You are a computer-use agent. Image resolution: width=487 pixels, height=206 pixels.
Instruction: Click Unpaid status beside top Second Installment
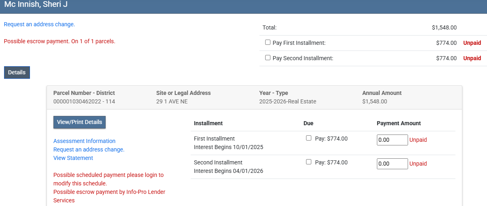(x=472, y=58)
